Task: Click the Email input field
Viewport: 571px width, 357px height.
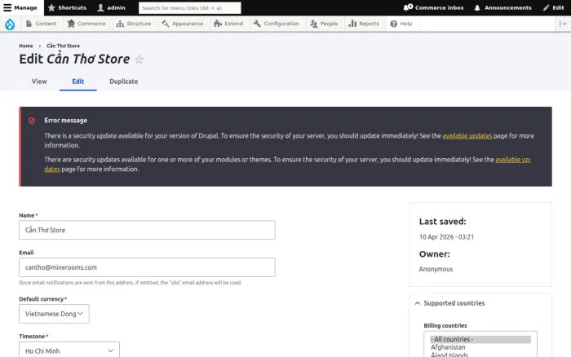Action: 147,267
